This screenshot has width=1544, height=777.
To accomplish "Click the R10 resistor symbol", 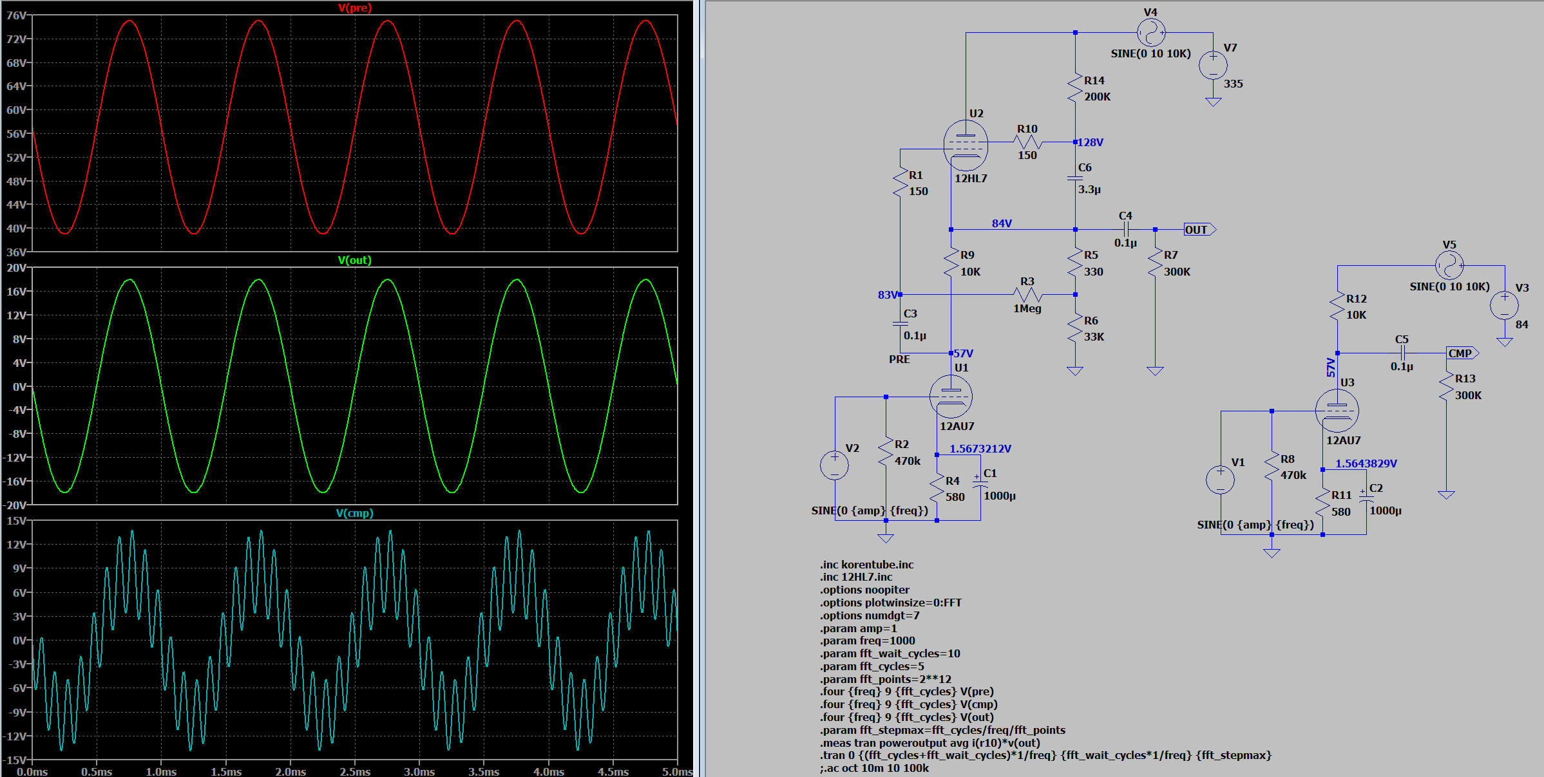I will (1027, 142).
